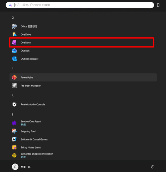
Task: Open Symantec Endpoint Protection icon
Action: pyautogui.click(x=14, y=155)
